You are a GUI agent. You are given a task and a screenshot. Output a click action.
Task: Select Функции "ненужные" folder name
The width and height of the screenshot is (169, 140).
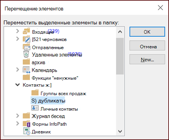55,78
